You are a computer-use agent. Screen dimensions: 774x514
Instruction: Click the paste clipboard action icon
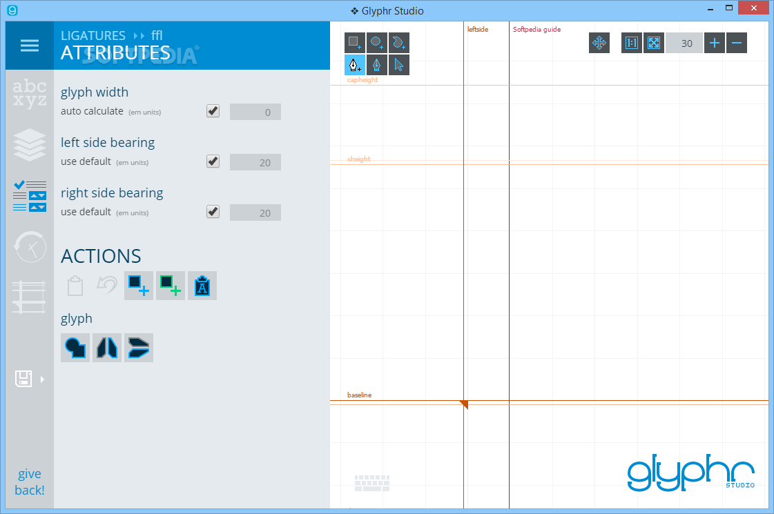click(x=75, y=286)
